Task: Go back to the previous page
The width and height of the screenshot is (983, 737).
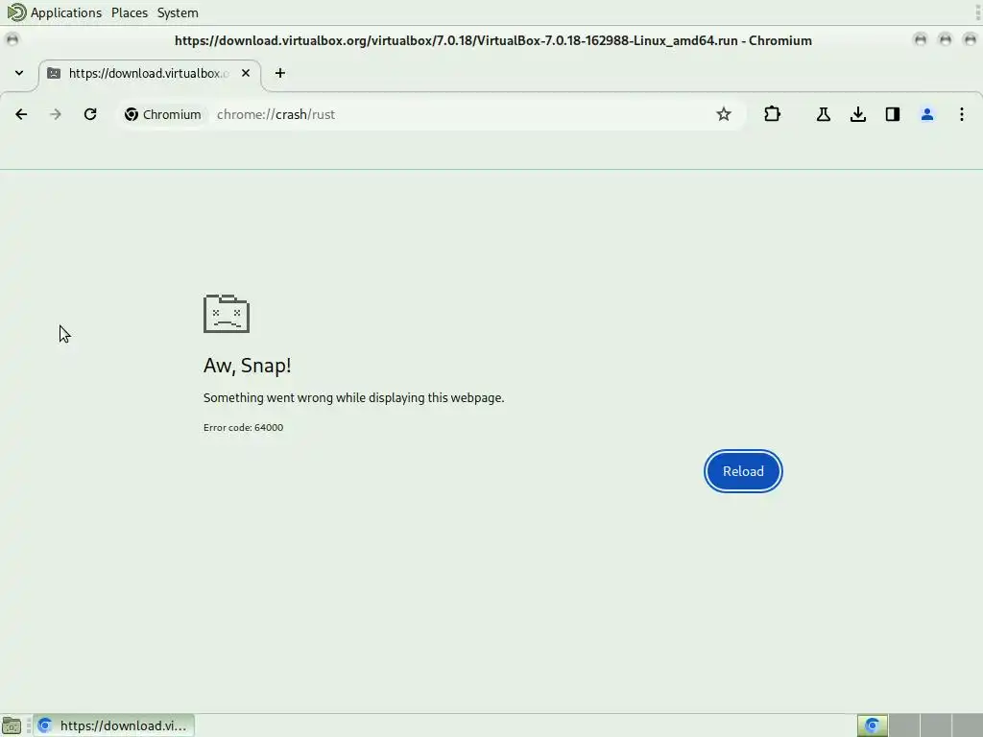Action: (x=21, y=114)
